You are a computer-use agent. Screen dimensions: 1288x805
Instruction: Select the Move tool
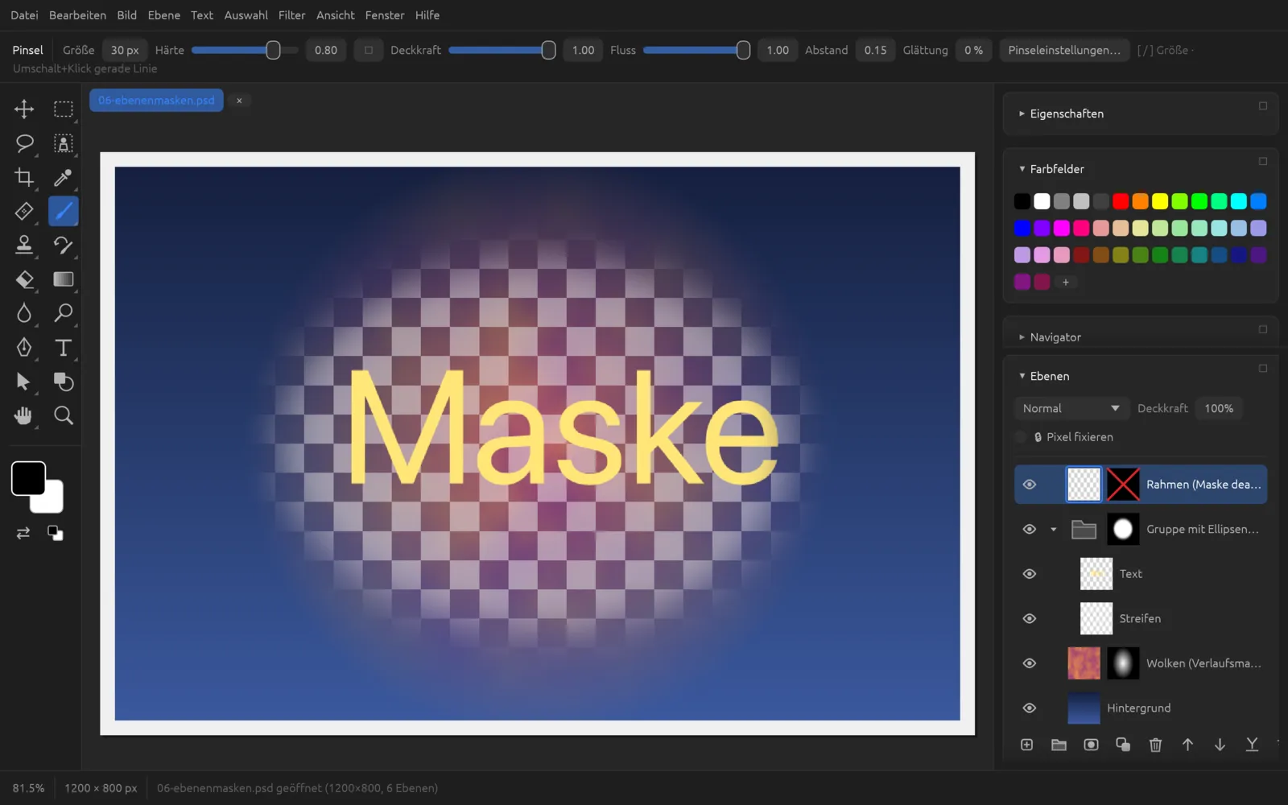point(24,109)
